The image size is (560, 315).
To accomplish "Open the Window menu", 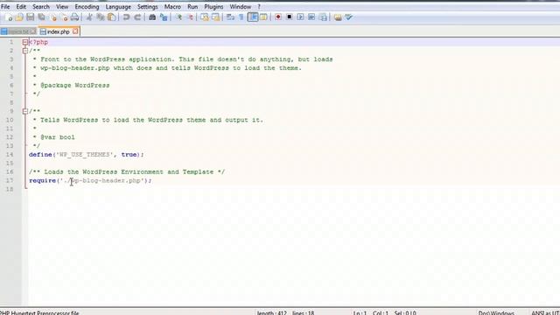I will point(241,7).
